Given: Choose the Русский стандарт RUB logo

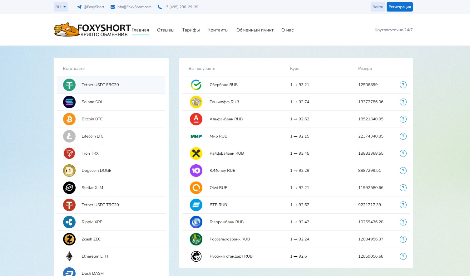Looking at the screenshot, I should click(x=196, y=256).
